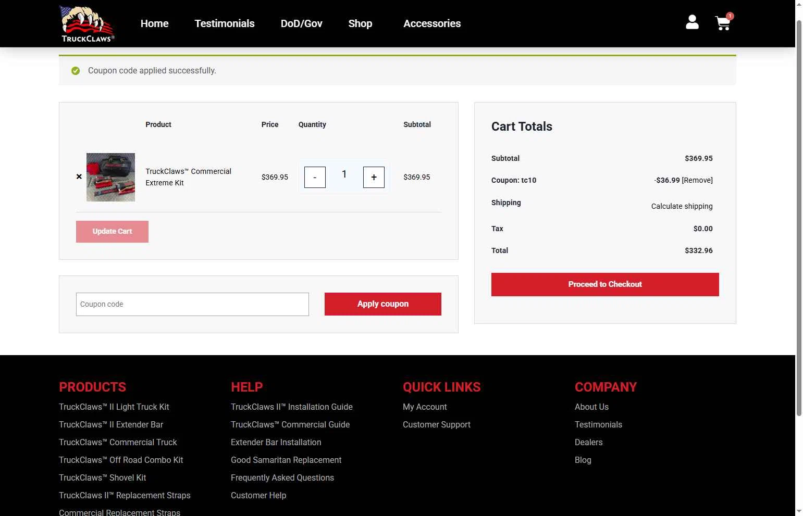Open the Shop menu
The image size is (803, 516).
tap(360, 23)
